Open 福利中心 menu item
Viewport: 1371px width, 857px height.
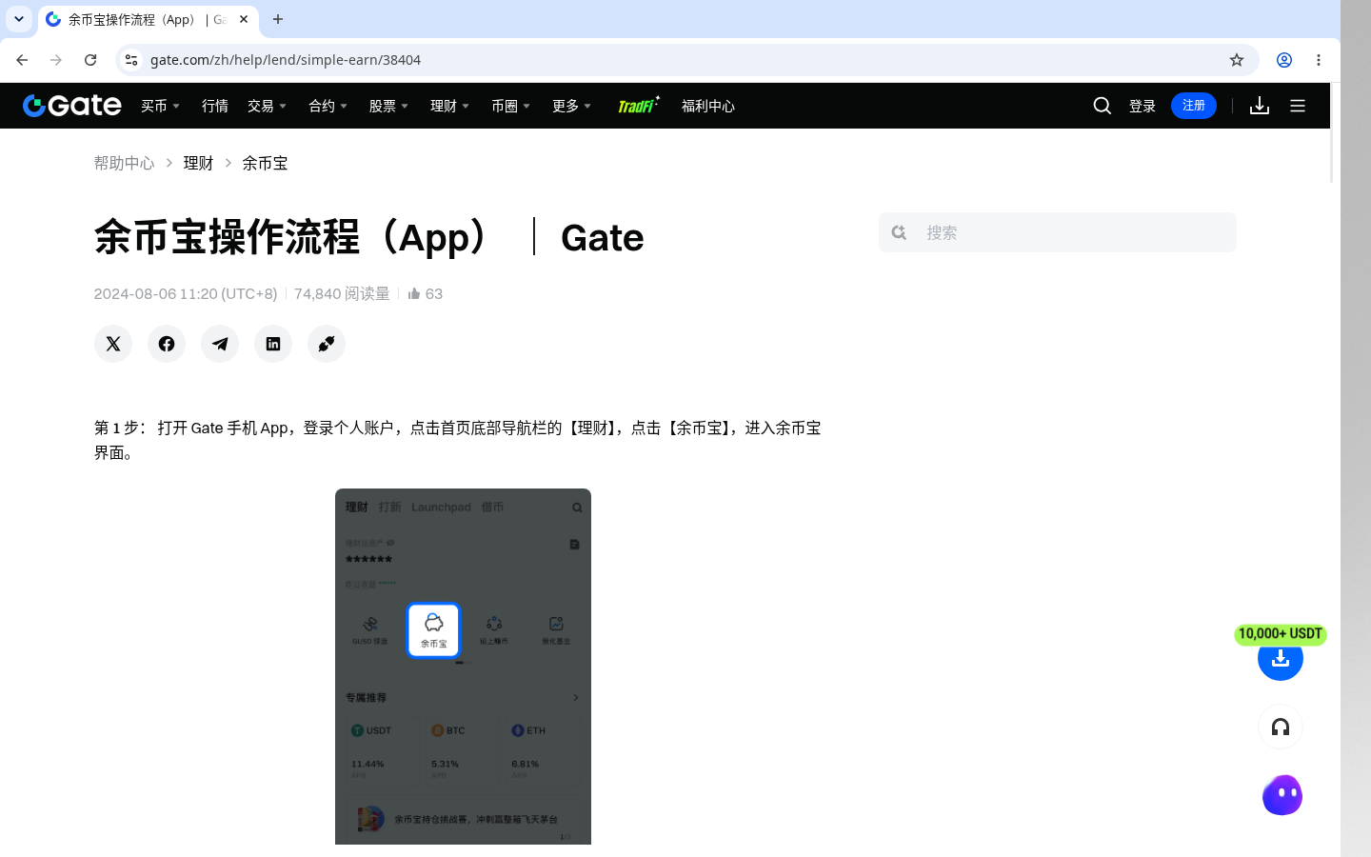[x=708, y=106]
